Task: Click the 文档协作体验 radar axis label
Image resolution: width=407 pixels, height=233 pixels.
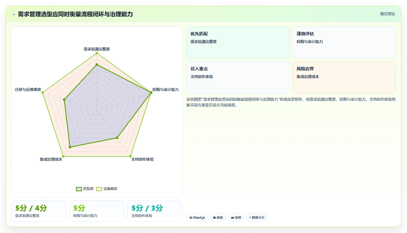Action: pos(142,159)
